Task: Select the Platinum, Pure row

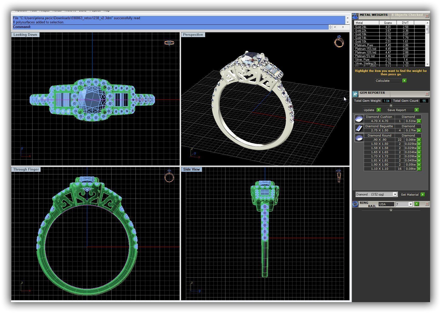Action: [389, 45]
